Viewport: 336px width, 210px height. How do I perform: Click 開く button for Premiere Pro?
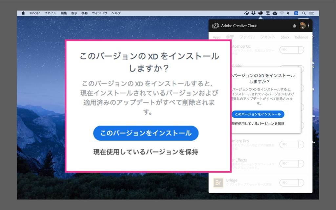tap(289, 144)
